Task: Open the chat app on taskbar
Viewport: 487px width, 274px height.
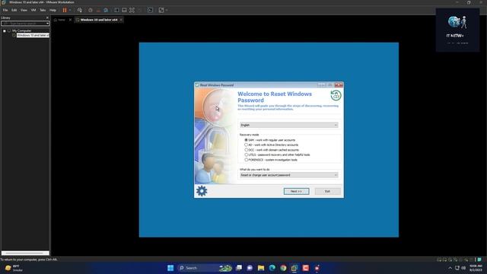Action: pyautogui.click(x=250, y=268)
